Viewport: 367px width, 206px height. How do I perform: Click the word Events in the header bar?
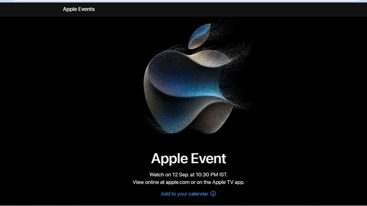click(x=87, y=9)
